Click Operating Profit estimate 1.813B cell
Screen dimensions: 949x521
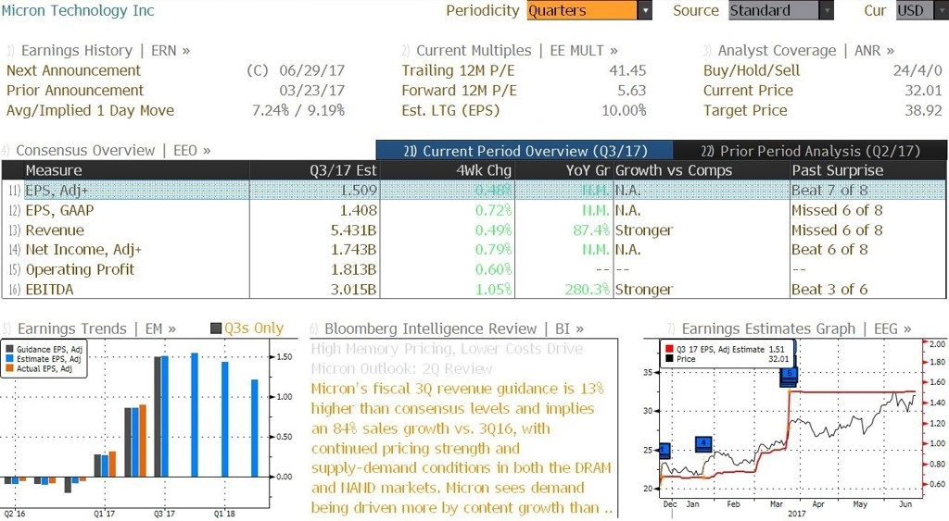353,269
